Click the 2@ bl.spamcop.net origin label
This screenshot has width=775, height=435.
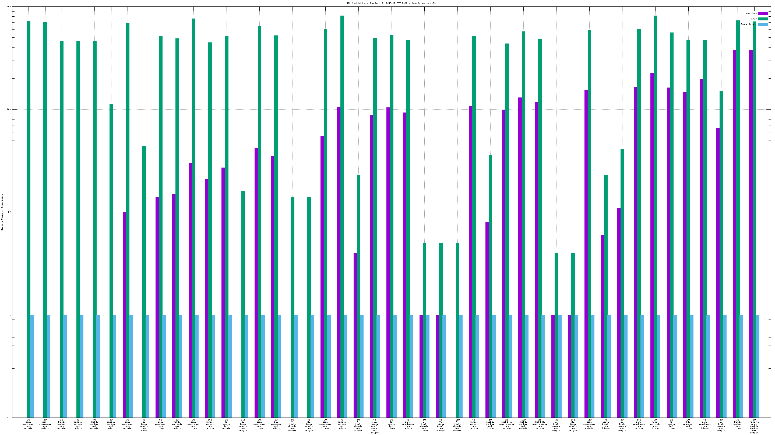click(x=276, y=424)
